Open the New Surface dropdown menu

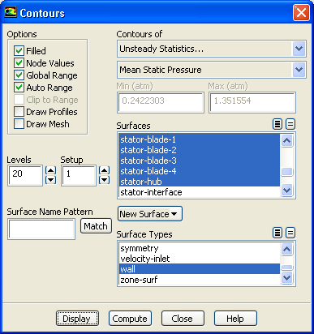pyautogui.click(x=150, y=214)
